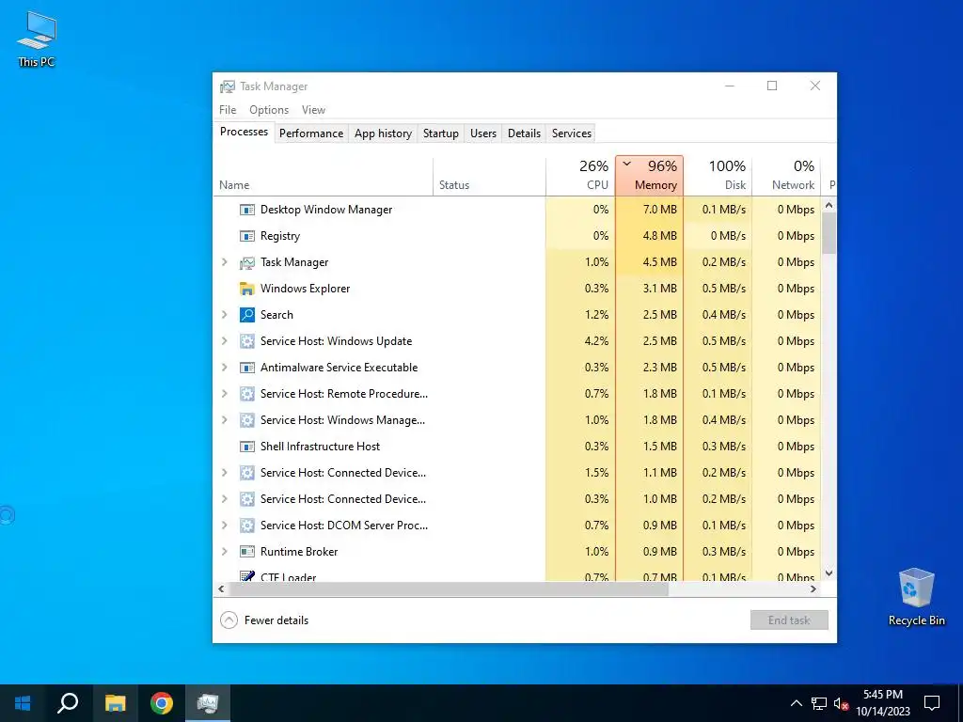Viewport: 963px width, 722px height.
Task: Switch to the Startup tab
Action: pyautogui.click(x=441, y=133)
